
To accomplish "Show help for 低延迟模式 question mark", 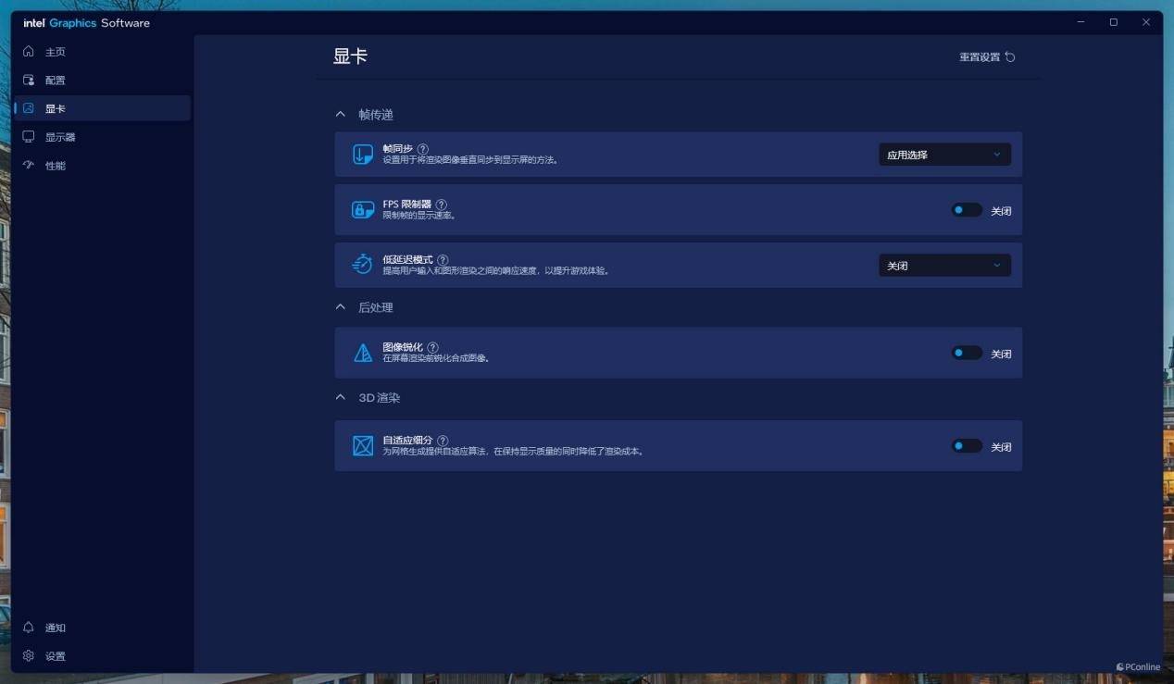I will pos(443,260).
